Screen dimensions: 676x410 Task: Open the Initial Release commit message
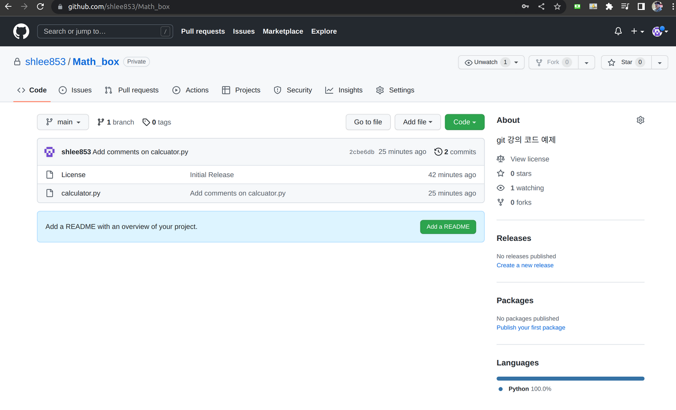[x=212, y=174]
